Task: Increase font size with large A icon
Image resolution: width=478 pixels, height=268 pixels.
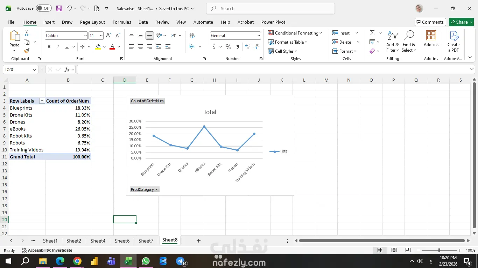Action: click(108, 36)
